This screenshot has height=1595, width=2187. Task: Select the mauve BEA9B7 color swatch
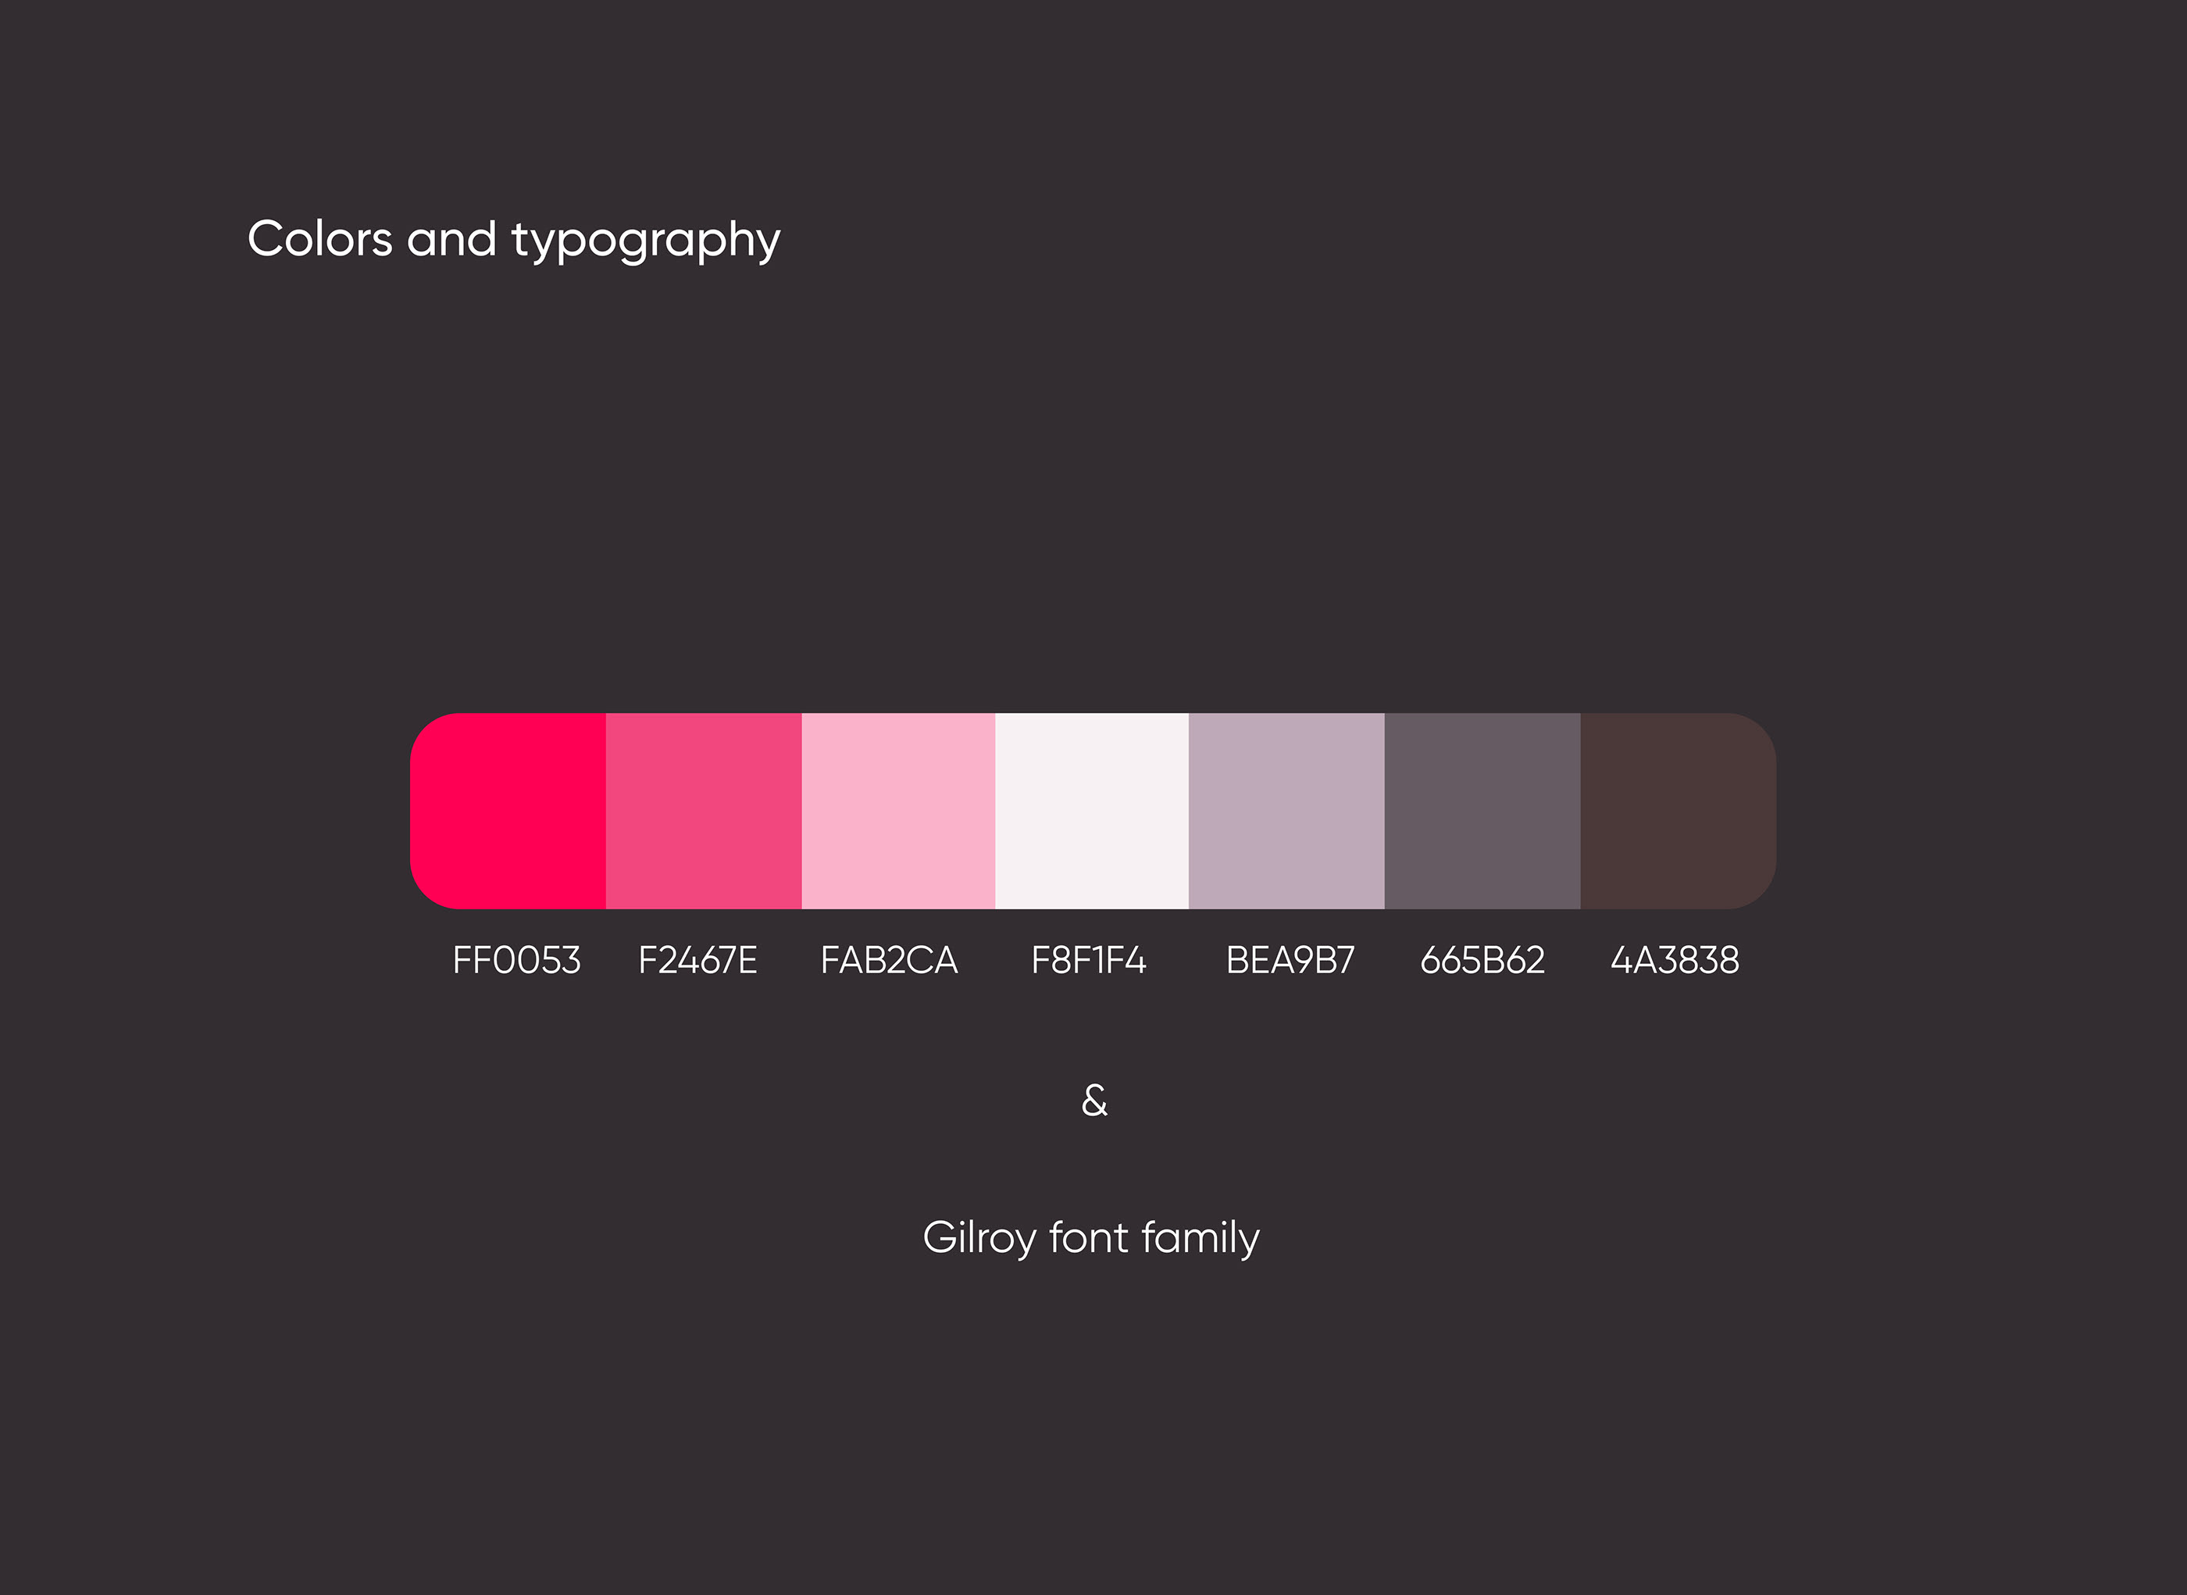pyautogui.click(x=1286, y=811)
